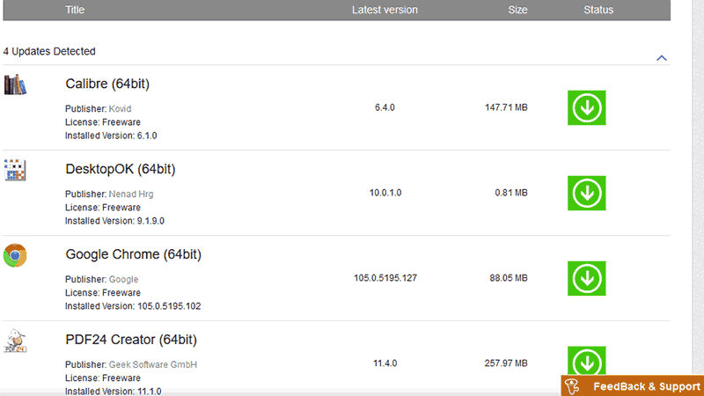
Task: Open Nenad Hrg publisher link
Action: [131, 194]
